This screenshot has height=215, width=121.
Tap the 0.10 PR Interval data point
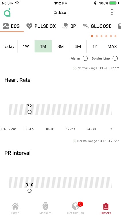pyautogui.click(x=29, y=191)
